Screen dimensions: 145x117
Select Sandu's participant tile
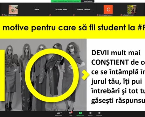coord(37,9)
